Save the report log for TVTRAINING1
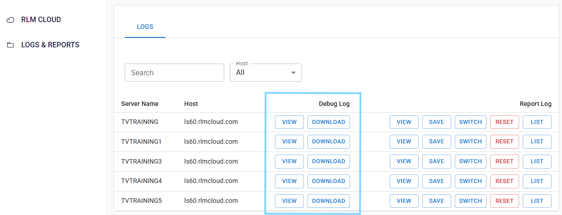Image resolution: width=562 pixels, height=215 pixels. pos(437,142)
